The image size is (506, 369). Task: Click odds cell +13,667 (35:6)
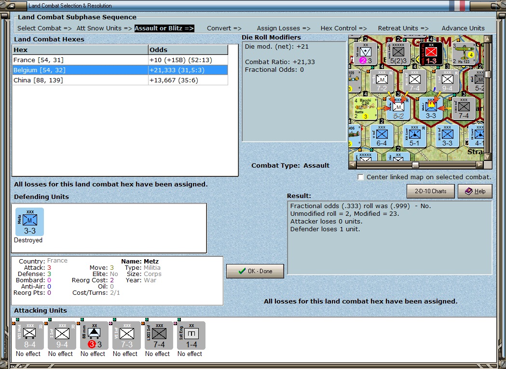coord(188,80)
